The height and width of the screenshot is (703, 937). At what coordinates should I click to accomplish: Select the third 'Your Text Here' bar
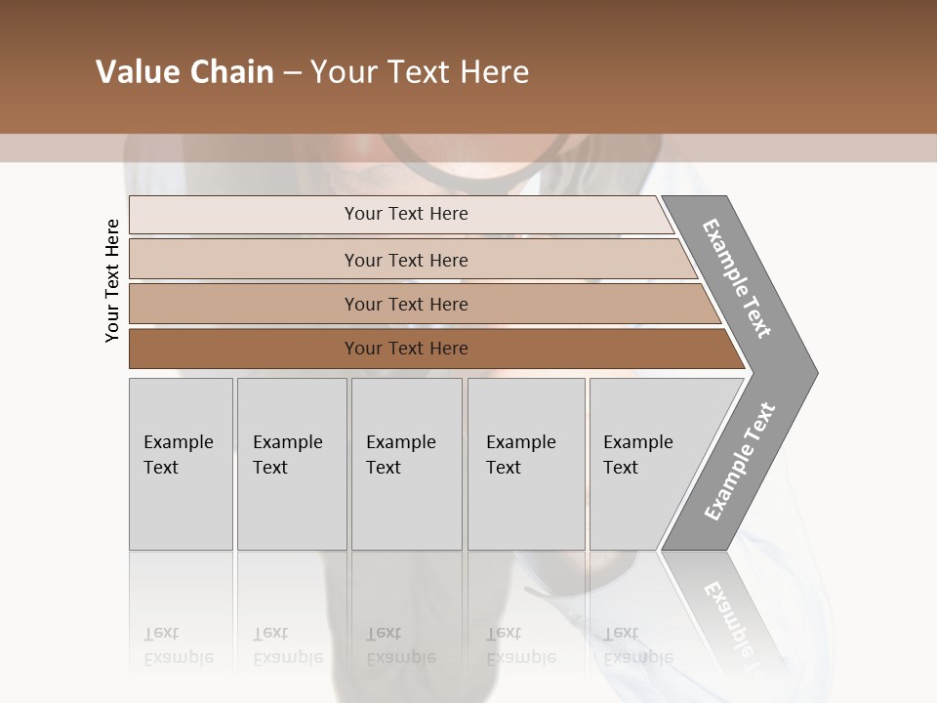(405, 304)
